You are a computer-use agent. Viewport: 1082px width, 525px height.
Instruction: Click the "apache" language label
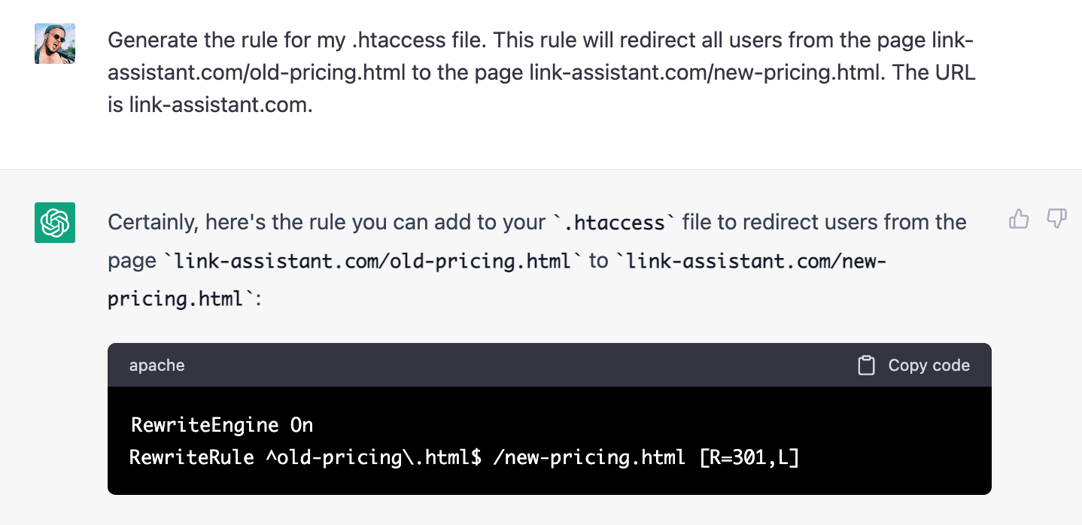tap(157, 366)
